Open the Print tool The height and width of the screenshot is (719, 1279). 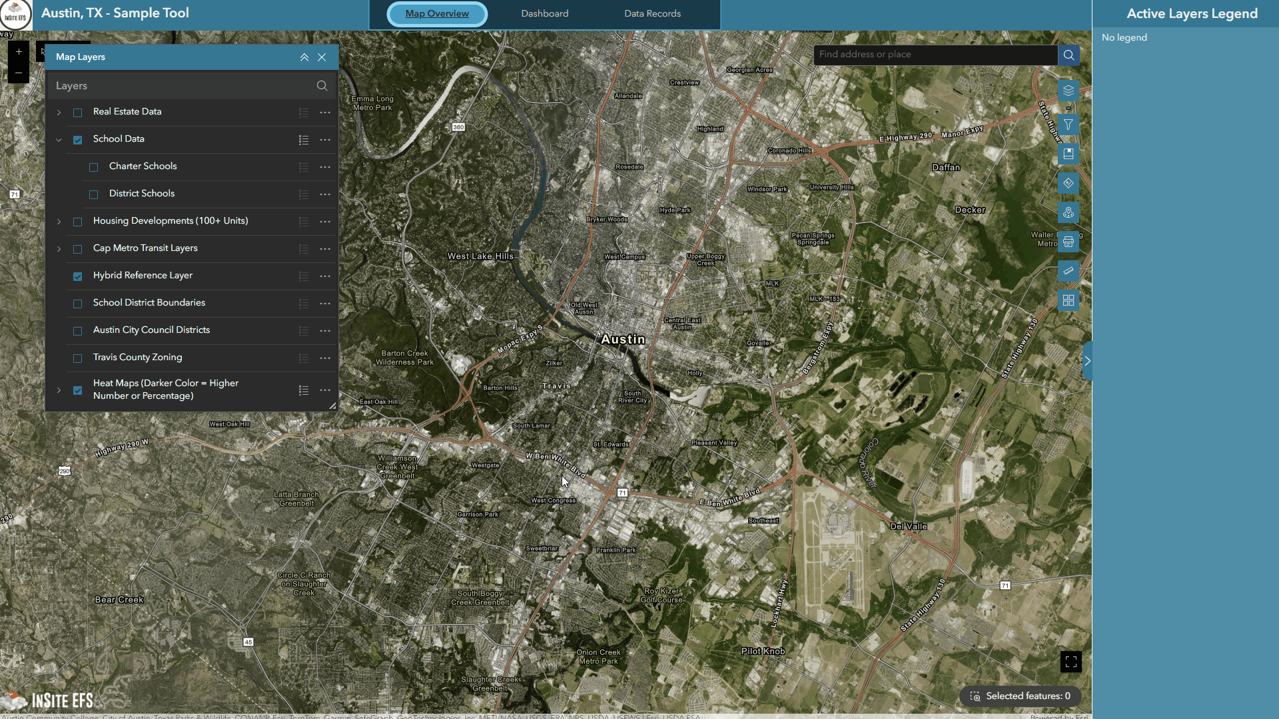pyautogui.click(x=1068, y=242)
